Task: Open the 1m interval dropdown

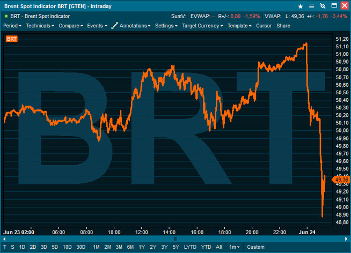Action: click(234, 247)
